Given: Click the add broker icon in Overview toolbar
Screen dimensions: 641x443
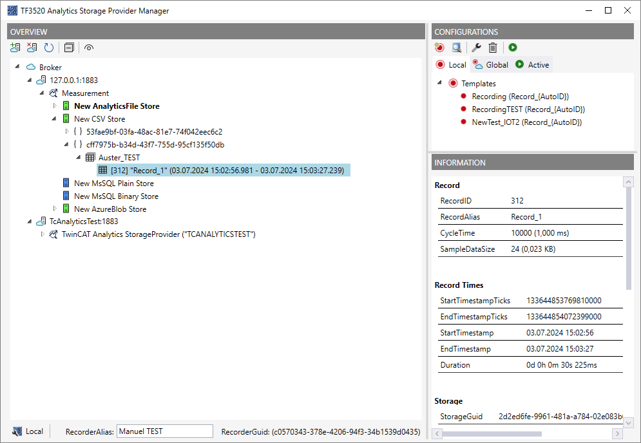Looking at the screenshot, I should coord(15,48).
